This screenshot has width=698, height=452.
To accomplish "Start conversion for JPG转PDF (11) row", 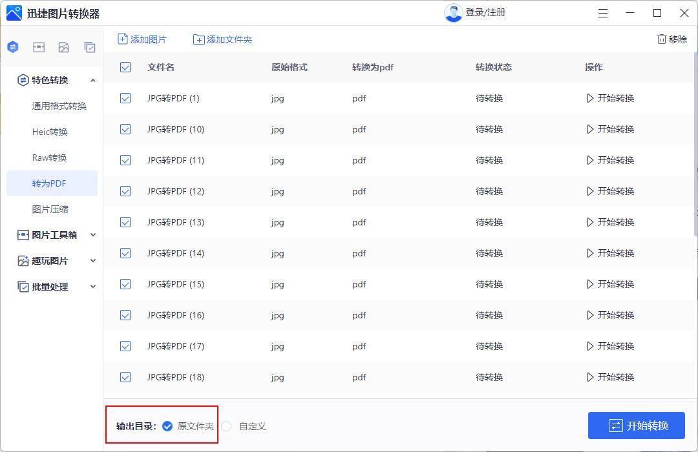I will click(x=610, y=160).
